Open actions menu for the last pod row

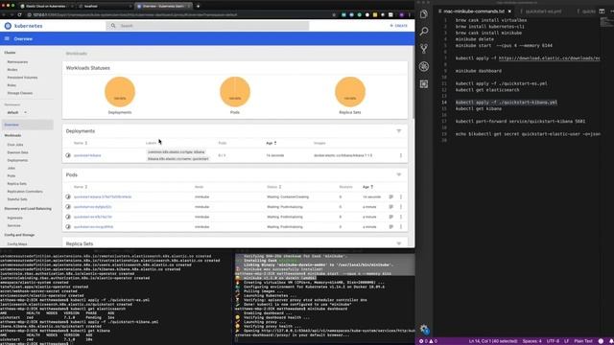click(x=401, y=226)
